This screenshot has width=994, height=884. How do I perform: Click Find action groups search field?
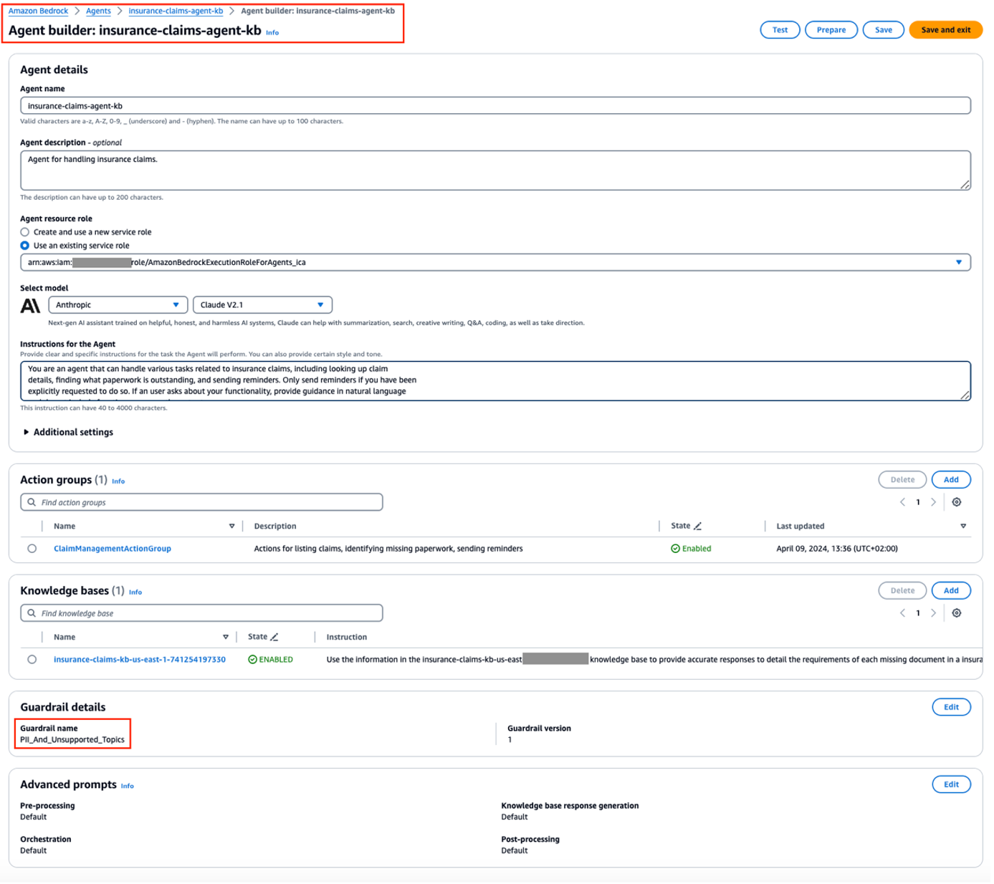pos(201,502)
